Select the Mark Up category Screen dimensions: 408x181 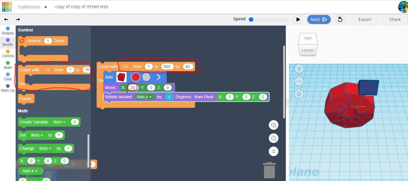(8, 88)
